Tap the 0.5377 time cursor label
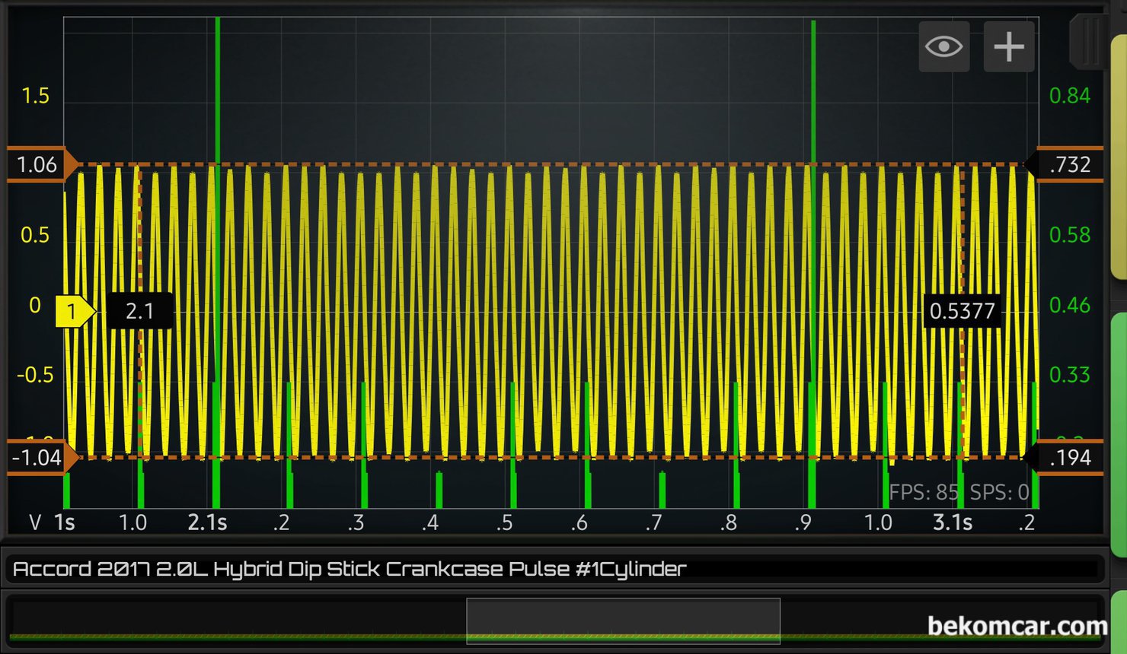The height and width of the screenshot is (654, 1127). click(x=962, y=311)
